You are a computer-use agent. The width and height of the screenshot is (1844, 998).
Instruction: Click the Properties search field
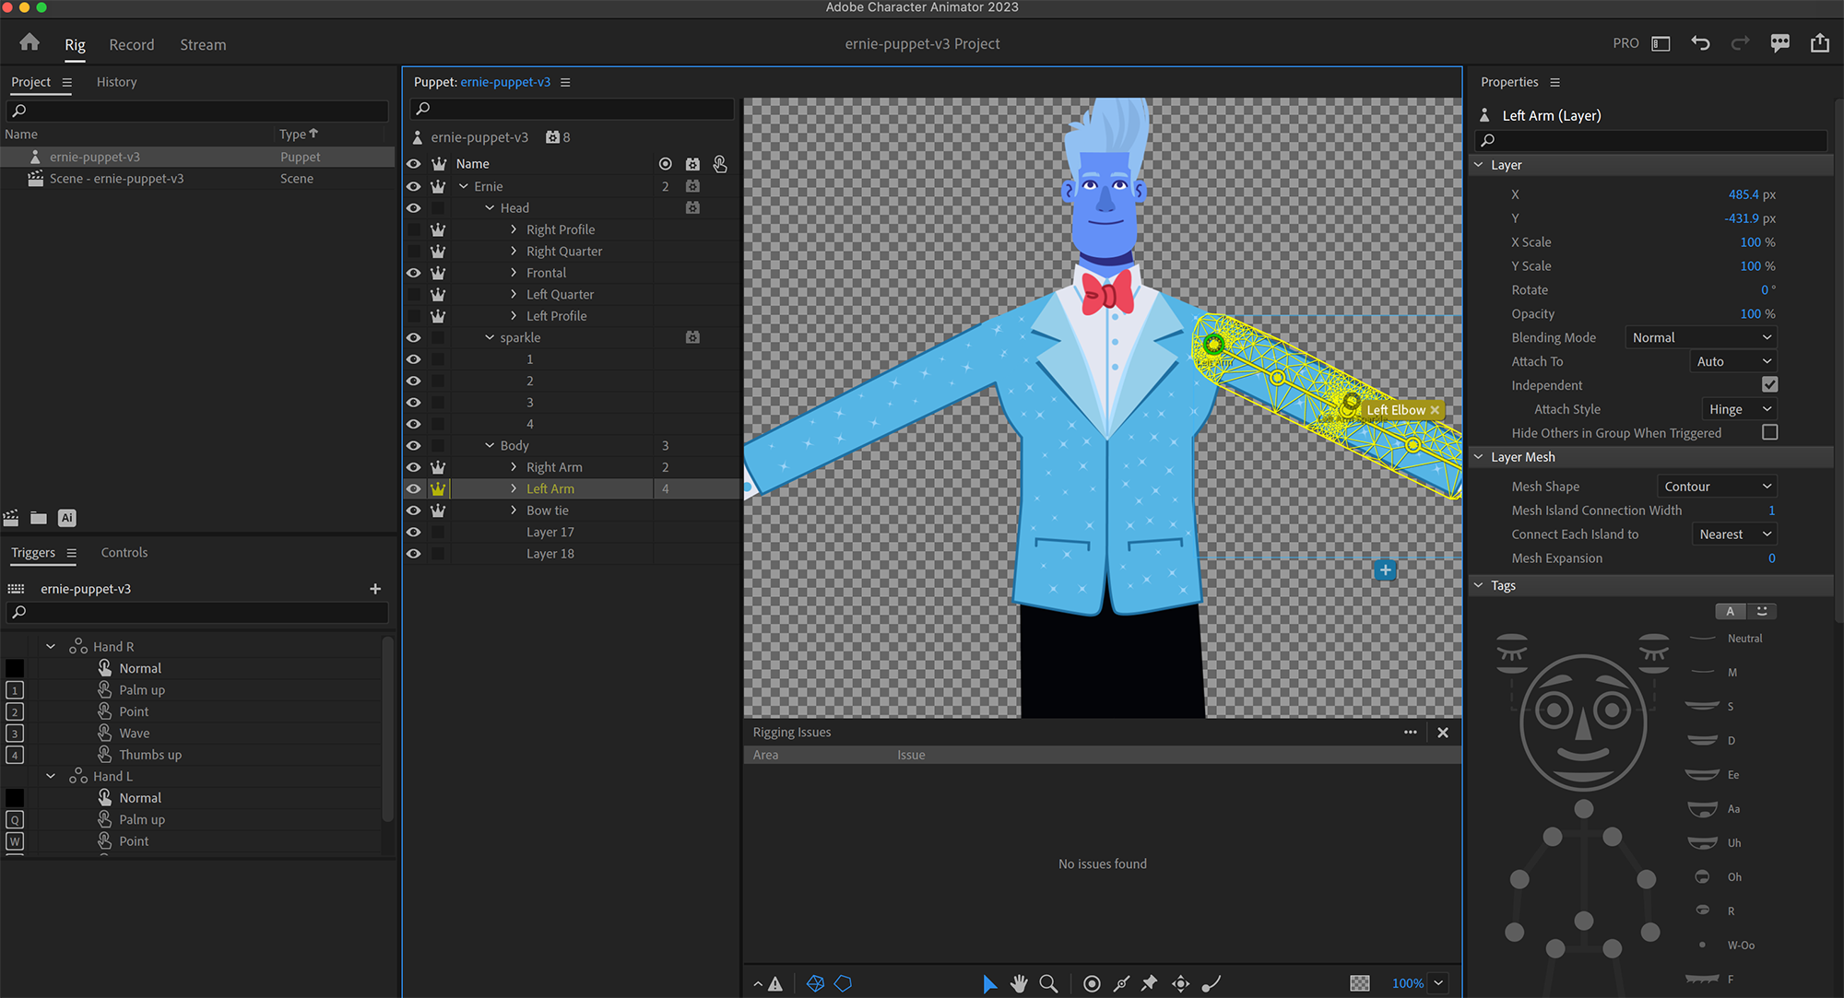click(1650, 140)
